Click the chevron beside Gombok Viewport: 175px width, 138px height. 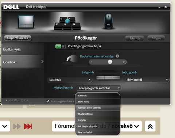tap(42, 62)
